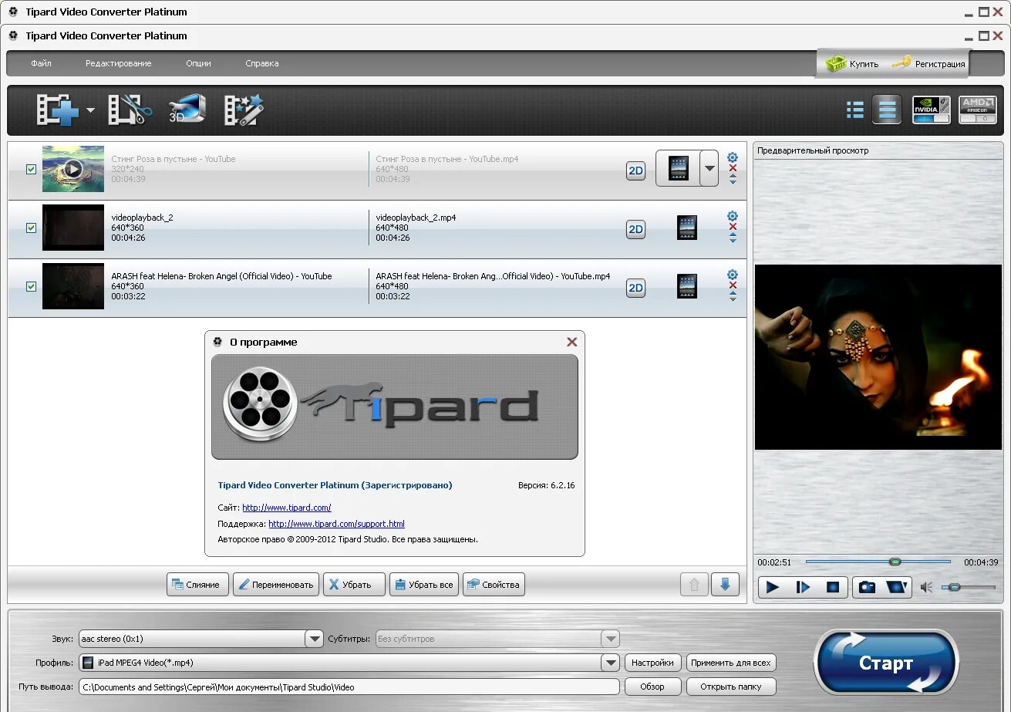Screen dimensions: 1011x712
Task: Open the Субтитры dropdown
Action: tap(611, 639)
